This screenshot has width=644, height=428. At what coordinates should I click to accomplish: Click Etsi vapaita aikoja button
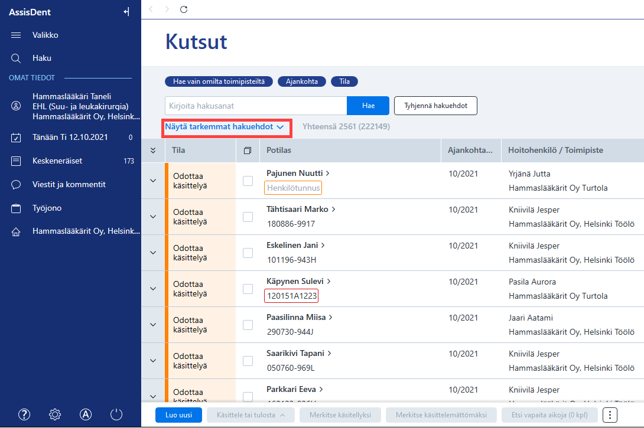549,415
